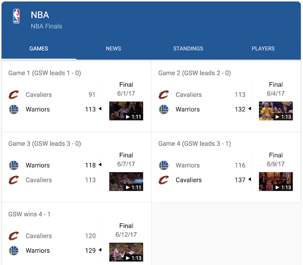Click Cavaliers score 113 in Game 3

pyautogui.click(x=90, y=180)
